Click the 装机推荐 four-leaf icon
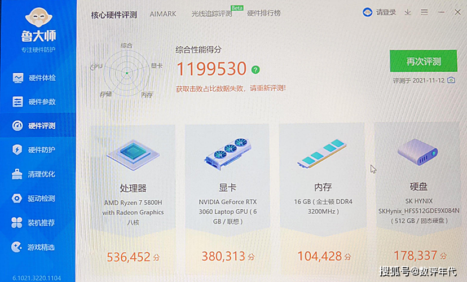 pos(17,222)
